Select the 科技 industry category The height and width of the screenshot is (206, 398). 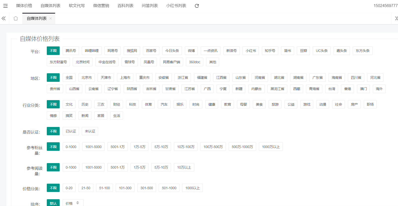(x=132, y=104)
